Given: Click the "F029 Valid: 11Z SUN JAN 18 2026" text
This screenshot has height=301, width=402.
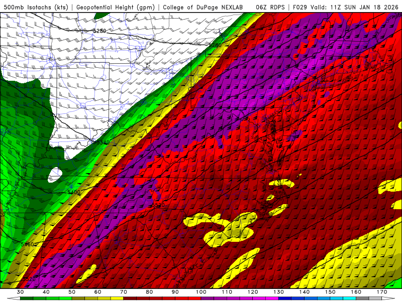Looking at the screenshot, I should [345, 8].
